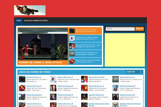The height and width of the screenshot is (107, 161).
Task: Click inside the Search input field
Action: click(x=120, y=29)
